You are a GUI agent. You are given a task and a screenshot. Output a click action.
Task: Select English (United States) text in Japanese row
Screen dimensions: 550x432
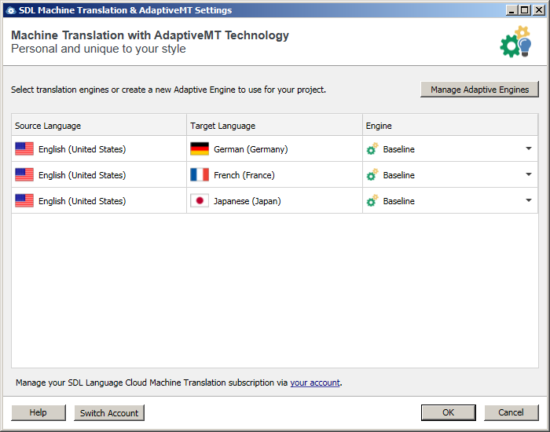point(82,201)
